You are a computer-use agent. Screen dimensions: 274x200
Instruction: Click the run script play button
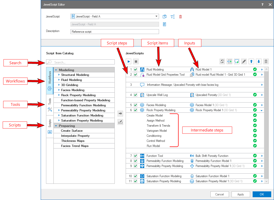pyautogui.click(x=129, y=61)
